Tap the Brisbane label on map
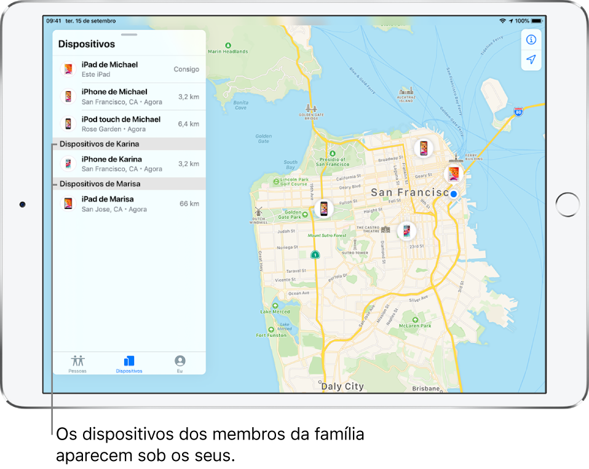This screenshot has height=469, width=589. 426,388
